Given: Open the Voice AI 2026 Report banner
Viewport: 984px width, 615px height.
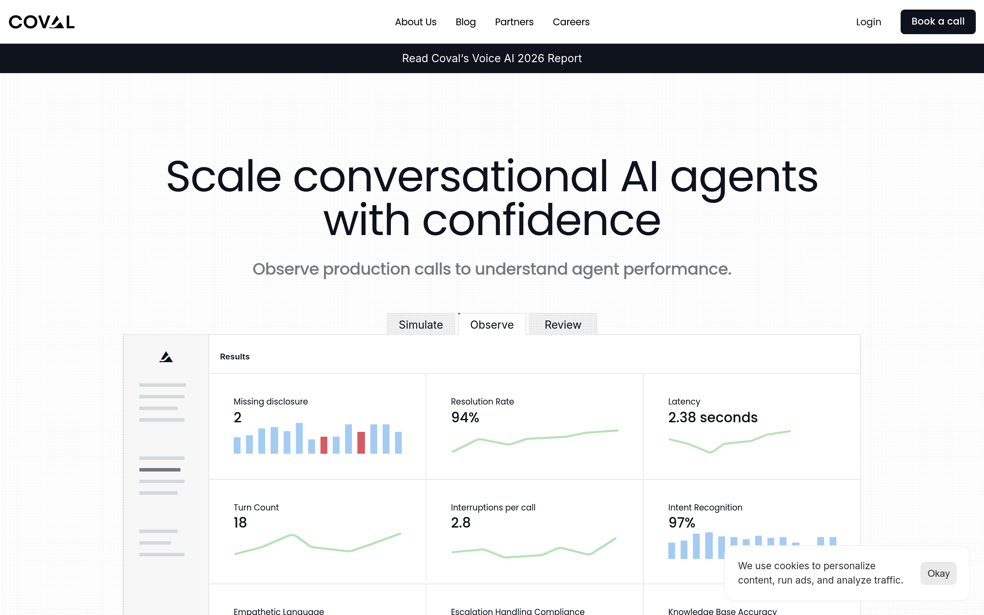Looking at the screenshot, I should tap(492, 58).
